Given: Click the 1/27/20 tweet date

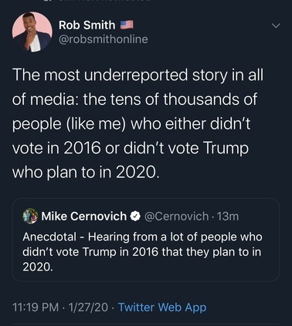Looking at the screenshot, I should 88,308.
